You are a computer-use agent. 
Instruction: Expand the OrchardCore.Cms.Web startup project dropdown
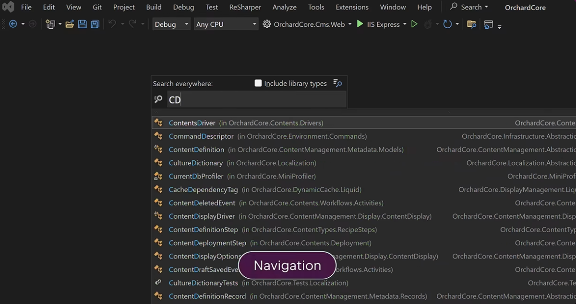point(350,24)
